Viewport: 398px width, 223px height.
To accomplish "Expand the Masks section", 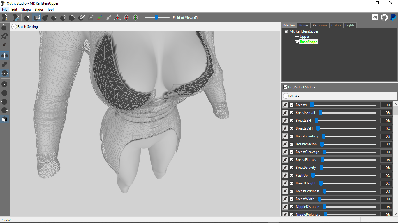I will pos(286,96).
